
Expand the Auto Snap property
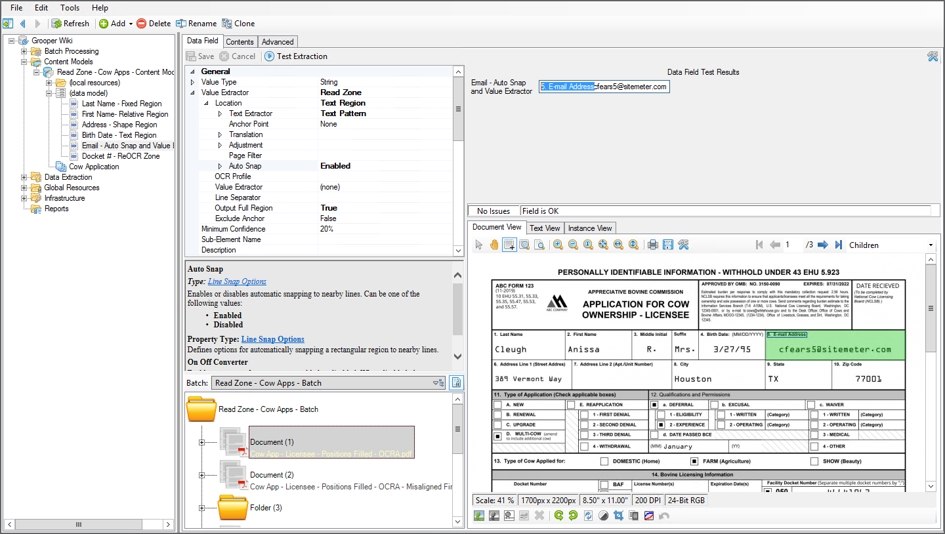pyautogui.click(x=220, y=166)
